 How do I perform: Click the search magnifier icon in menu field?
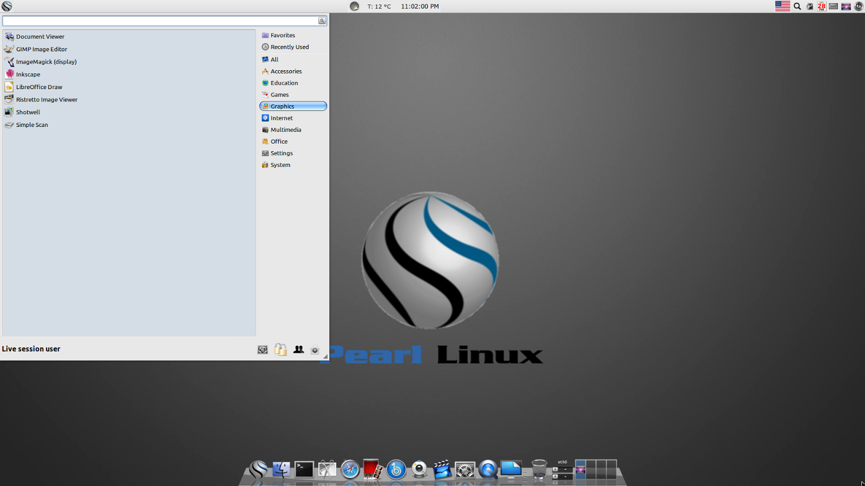(x=322, y=21)
